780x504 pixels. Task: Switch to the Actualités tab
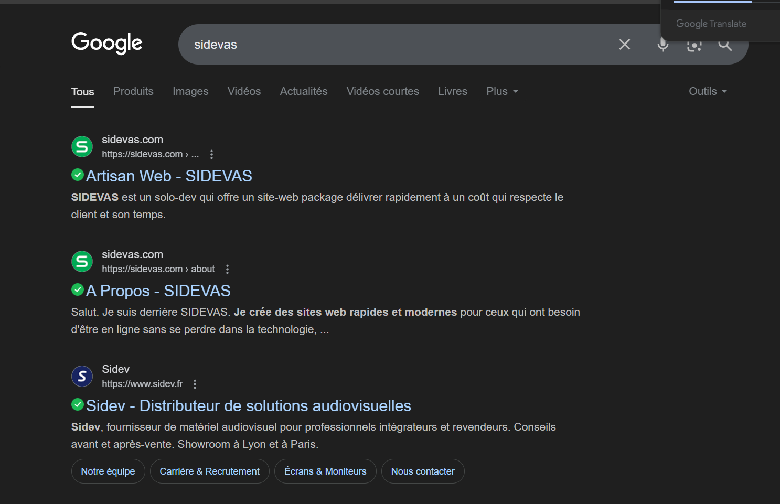(x=304, y=91)
